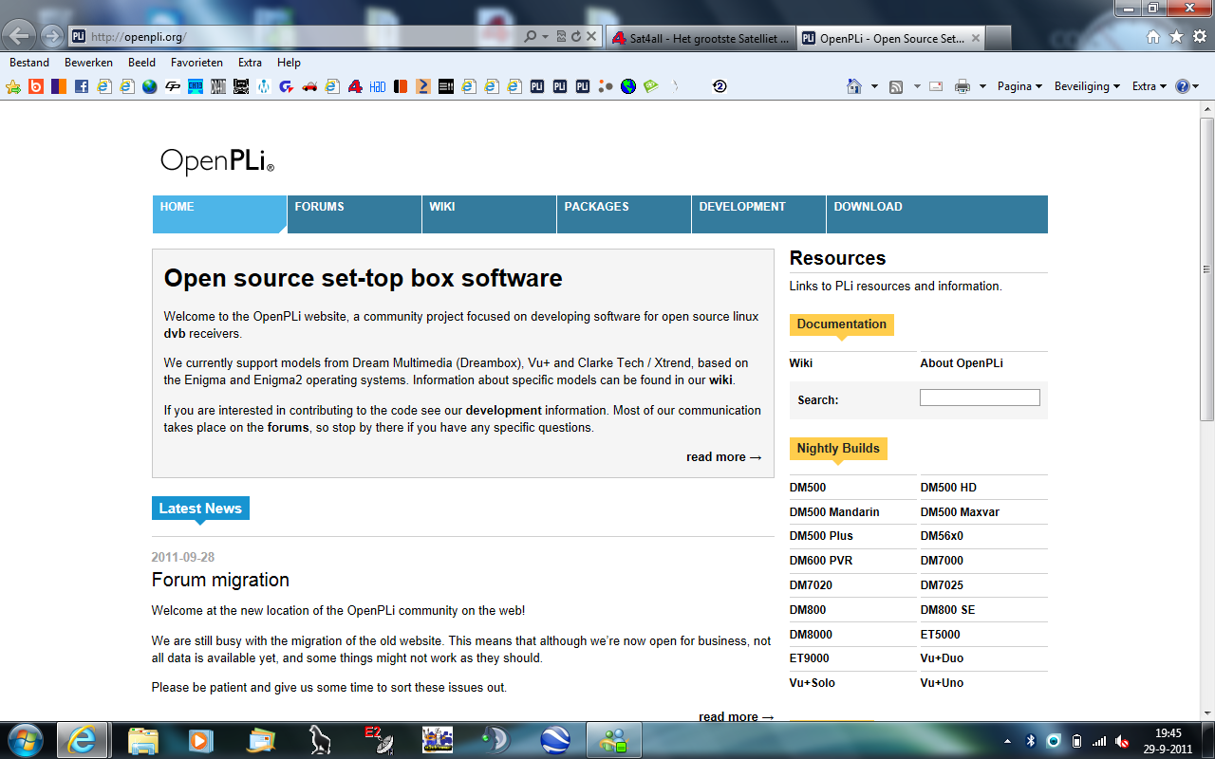Go back with the browser Back arrow
Viewport: 1215px width, 759px height.
click(x=20, y=36)
